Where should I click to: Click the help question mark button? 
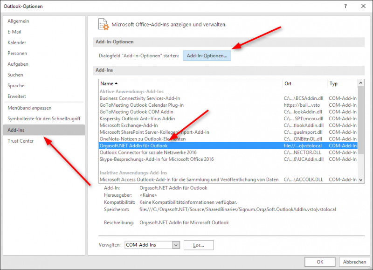tap(345, 6)
